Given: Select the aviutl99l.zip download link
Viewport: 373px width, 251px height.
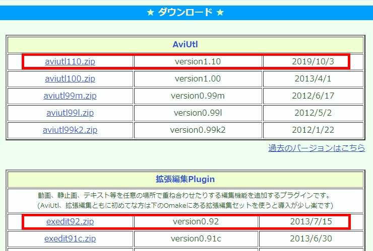Looking at the screenshot, I should (x=70, y=113).
